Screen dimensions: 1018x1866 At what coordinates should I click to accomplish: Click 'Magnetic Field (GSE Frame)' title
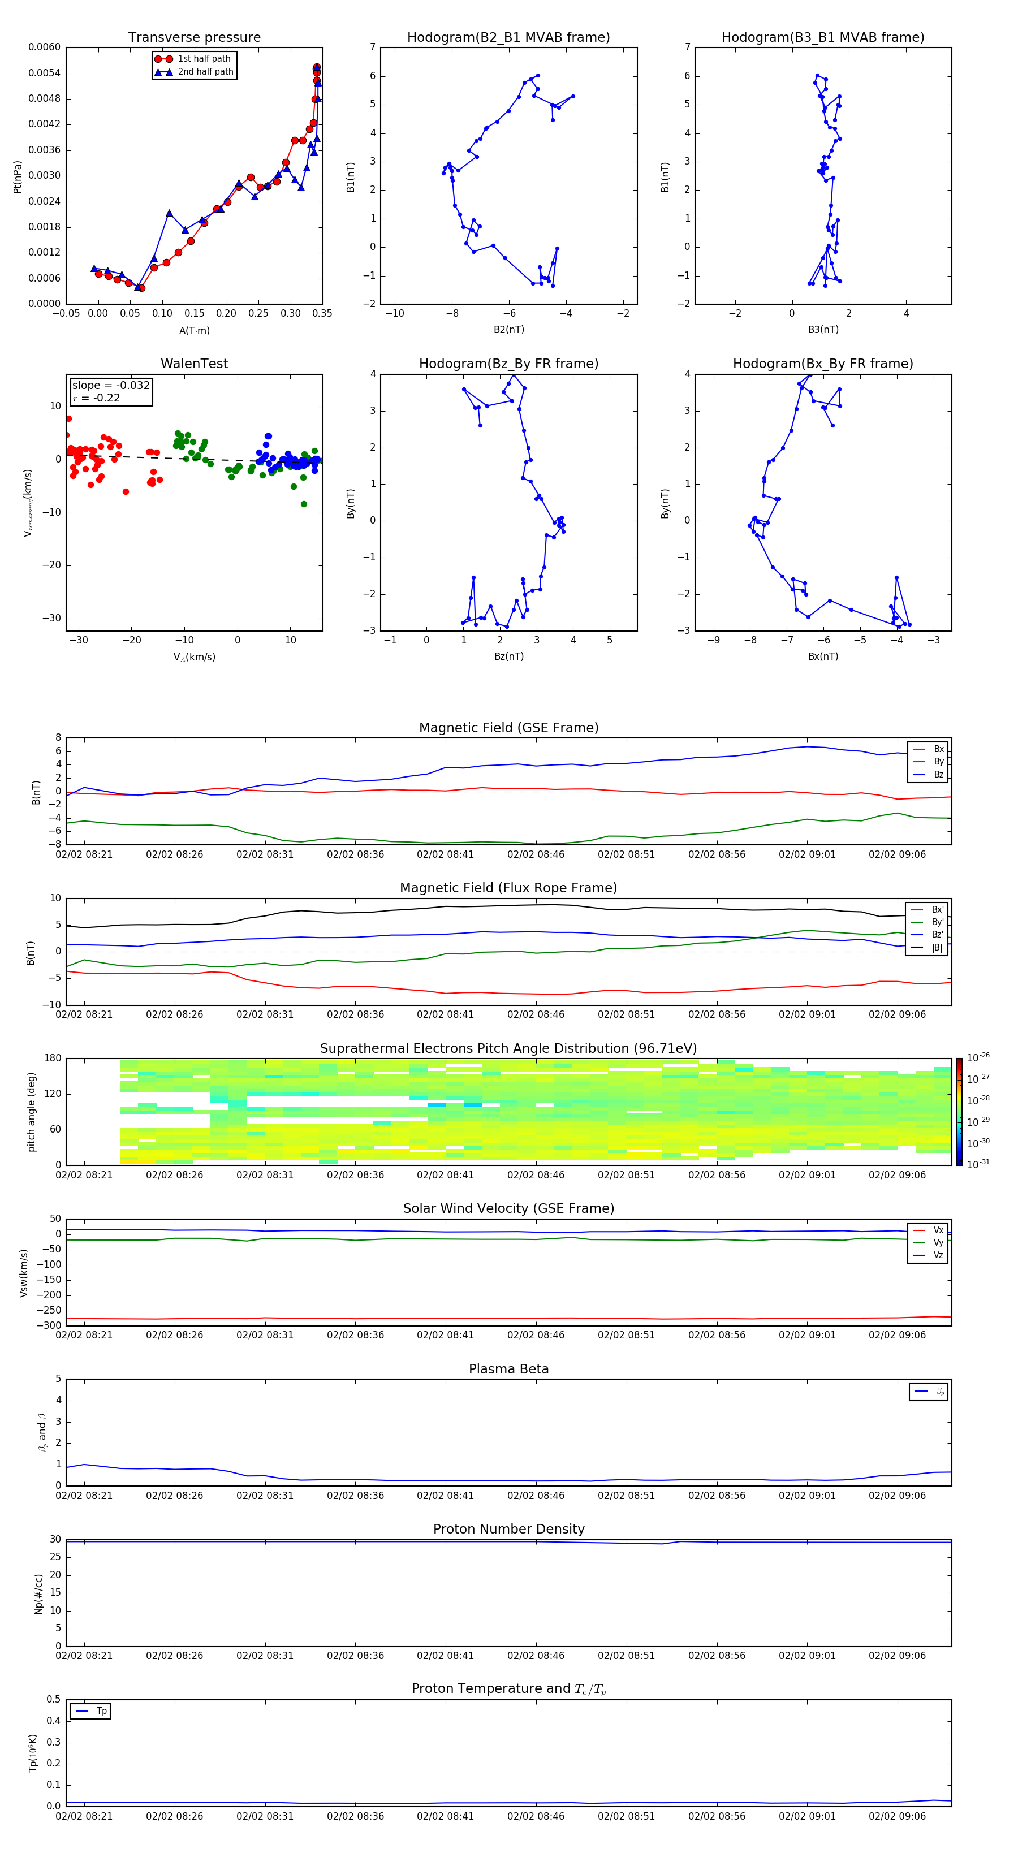click(x=508, y=727)
